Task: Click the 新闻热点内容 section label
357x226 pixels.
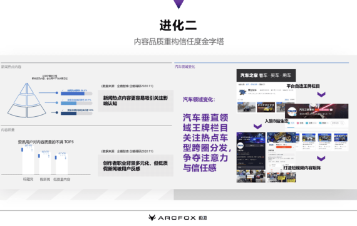Action: [11, 67]
